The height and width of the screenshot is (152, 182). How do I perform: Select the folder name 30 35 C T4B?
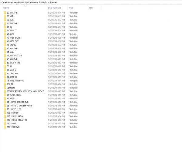pyautogui.click(x=12, y=24)
